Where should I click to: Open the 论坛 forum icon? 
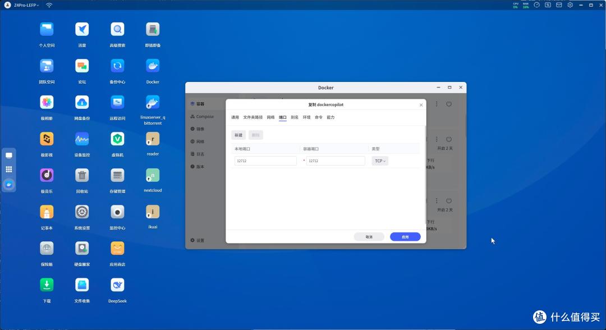[82, 66]
